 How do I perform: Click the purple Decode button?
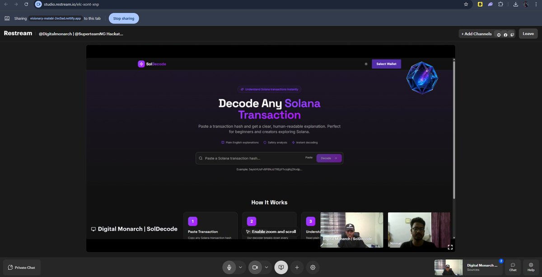click(x=329, y=158)
